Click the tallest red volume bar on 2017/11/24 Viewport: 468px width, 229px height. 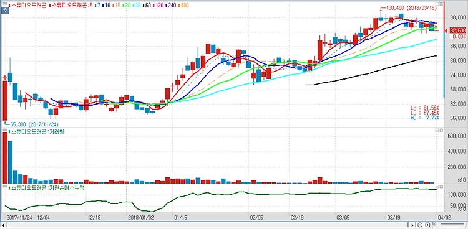tap(5, 157)
